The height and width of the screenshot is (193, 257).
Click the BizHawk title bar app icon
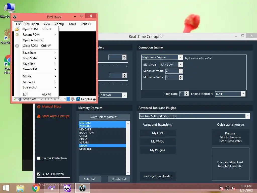[x=15, y=17]
